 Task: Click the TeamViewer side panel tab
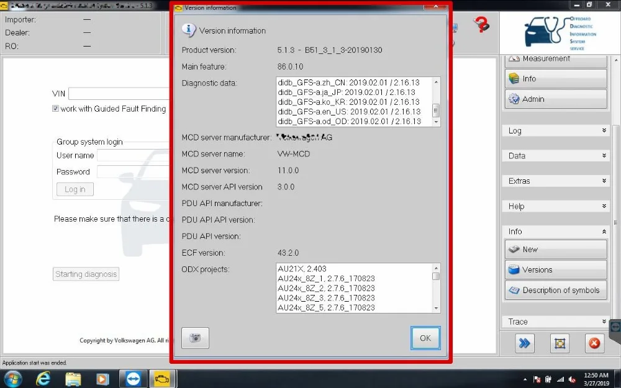[615, 327]
